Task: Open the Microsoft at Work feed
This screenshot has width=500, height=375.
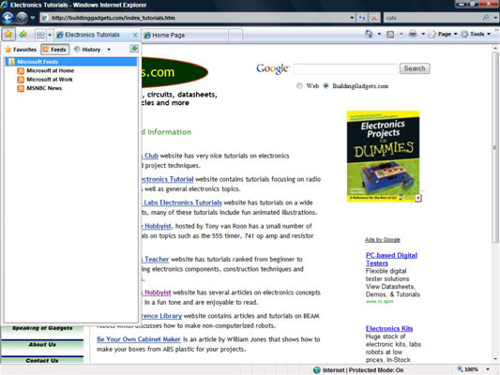Action: [x=50, y=80]
